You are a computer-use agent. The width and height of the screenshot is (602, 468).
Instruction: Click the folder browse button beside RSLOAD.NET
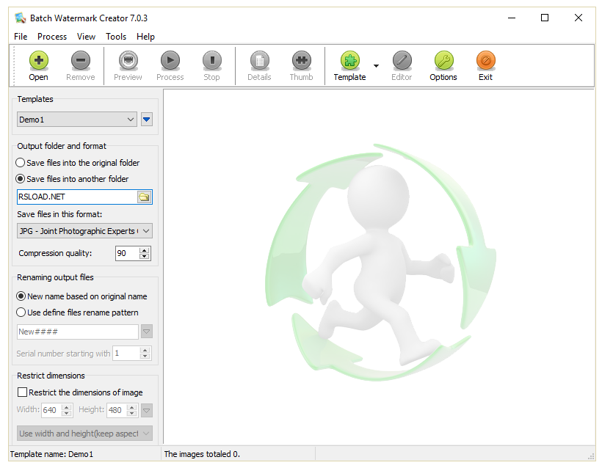145,197
